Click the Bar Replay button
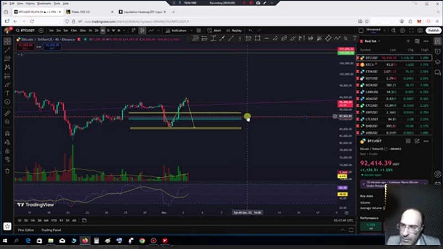 (234, 30)
